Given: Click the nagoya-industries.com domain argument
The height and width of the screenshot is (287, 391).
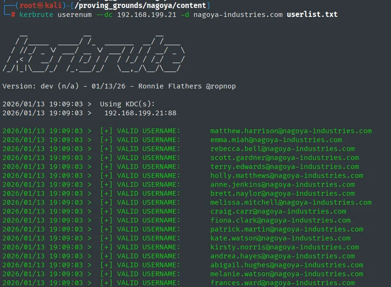Looking at the screenshot, I should (238, 15).
